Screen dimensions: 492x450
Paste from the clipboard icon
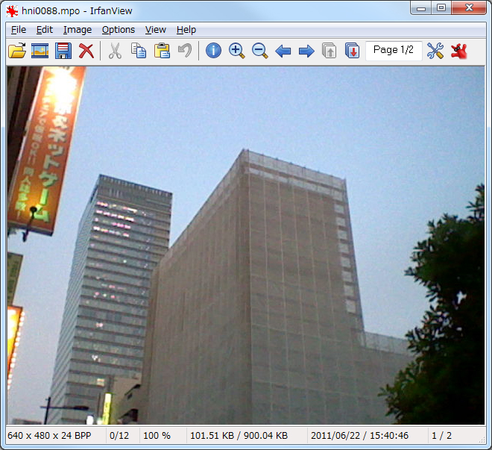click(162, 51)
